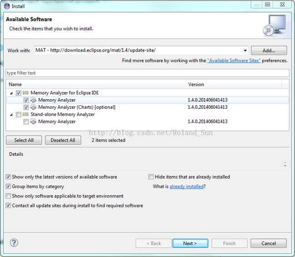The image size is (295, 257).
Task: Collapse the Stand-alone Memory Analyzer node
Action: pyautogui.click(x=11, y=115)
